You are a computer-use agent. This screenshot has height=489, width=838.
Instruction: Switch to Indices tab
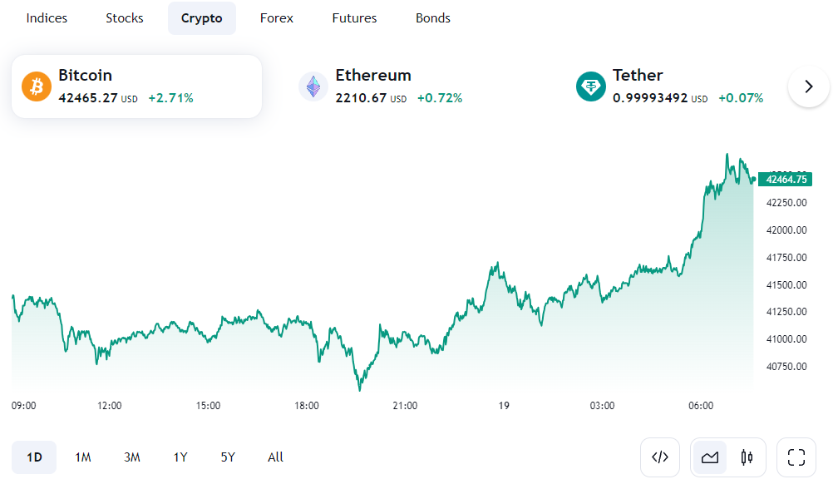point(47,18)
